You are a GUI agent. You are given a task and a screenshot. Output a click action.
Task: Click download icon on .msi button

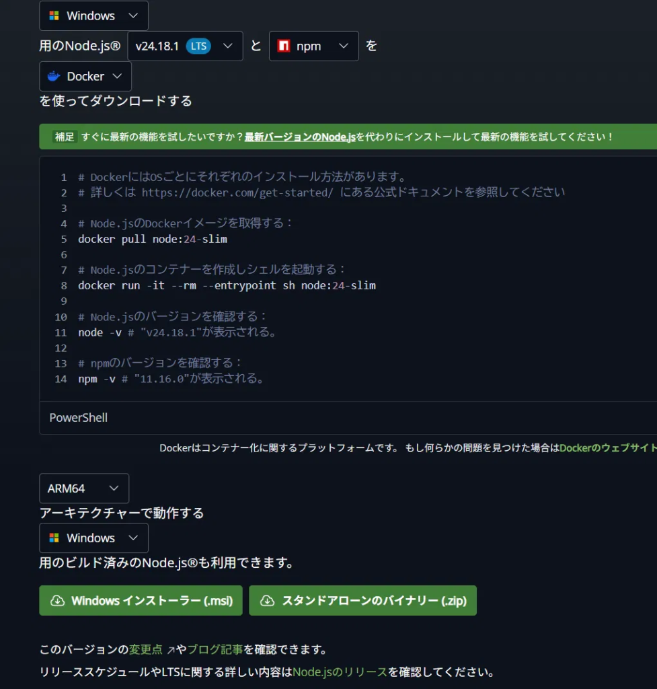click(x=58, y=601)
